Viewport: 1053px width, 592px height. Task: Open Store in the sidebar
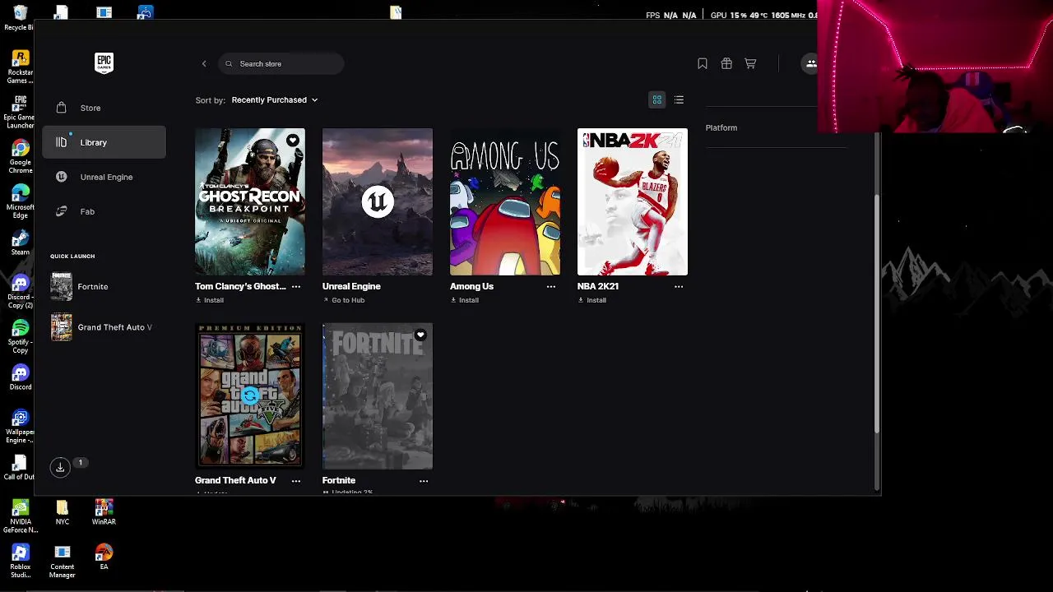click(x=104, y=108)
